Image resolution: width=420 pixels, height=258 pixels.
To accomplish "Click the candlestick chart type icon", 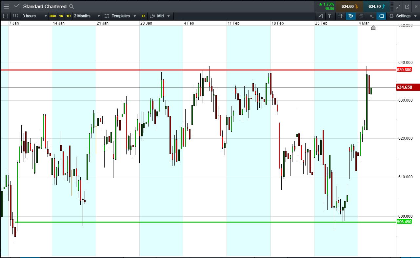I will [x=152, y=16].
